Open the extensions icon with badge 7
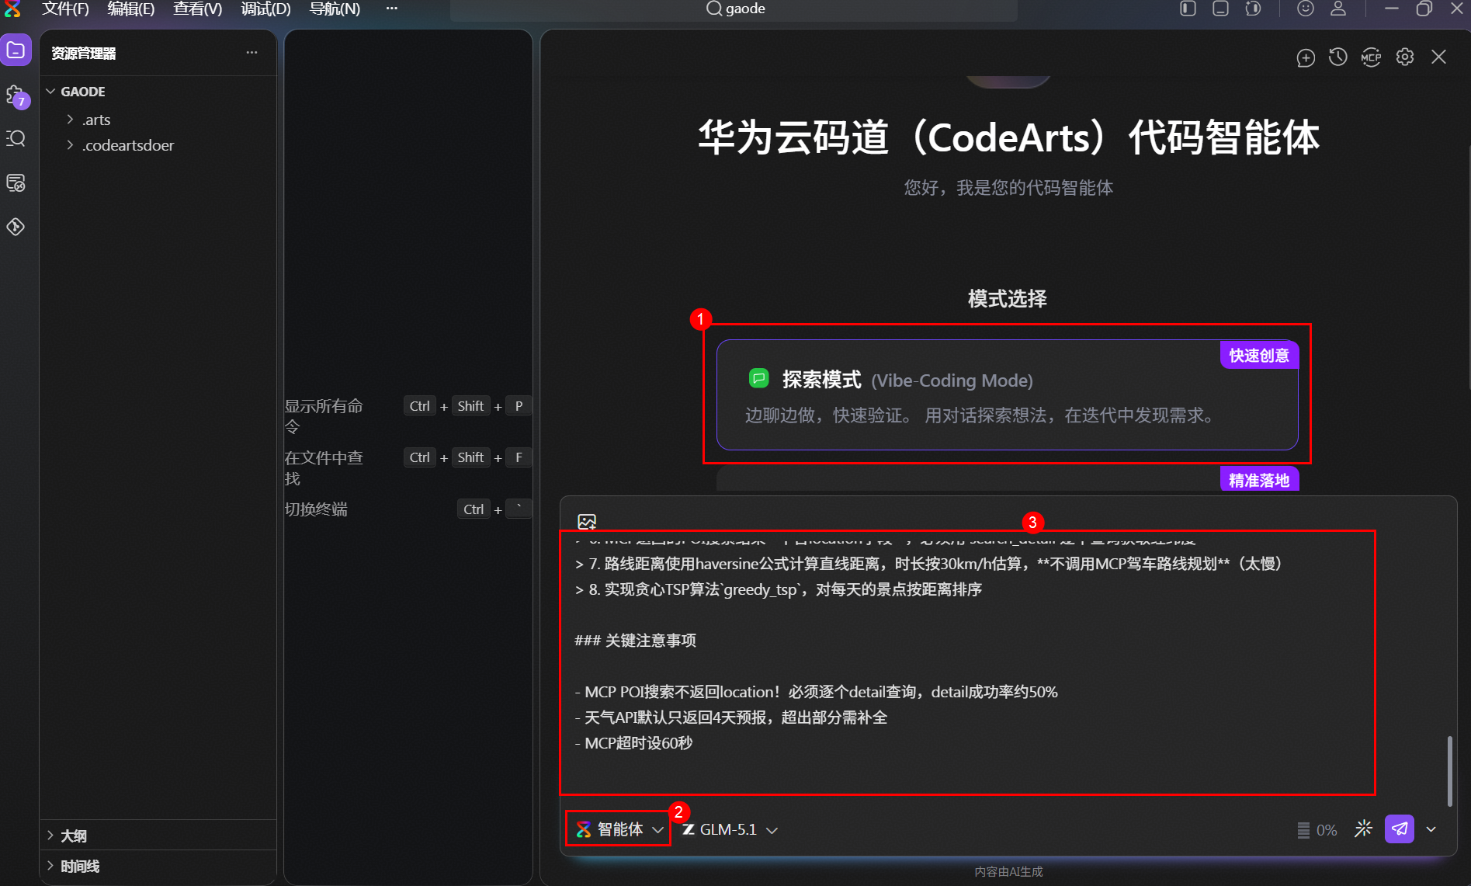1471x886 pixels. tap(16, 96)
